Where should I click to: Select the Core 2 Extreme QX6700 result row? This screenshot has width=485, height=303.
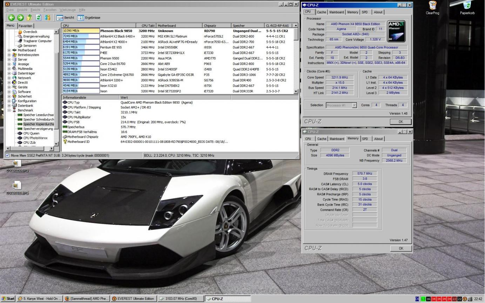point(178,75)
